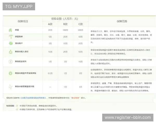The image size is (156, 124).
Task: Select the B款 column header
Action: point(65,24)
